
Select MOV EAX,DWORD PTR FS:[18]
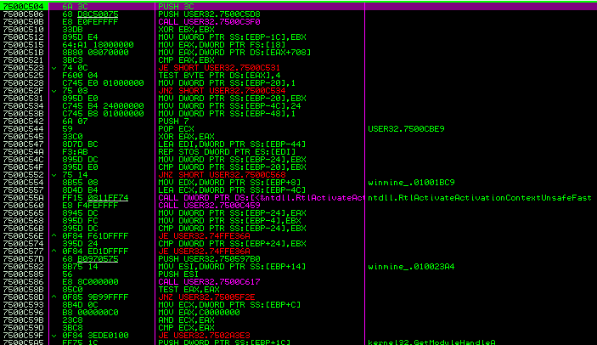click(222, 44)
